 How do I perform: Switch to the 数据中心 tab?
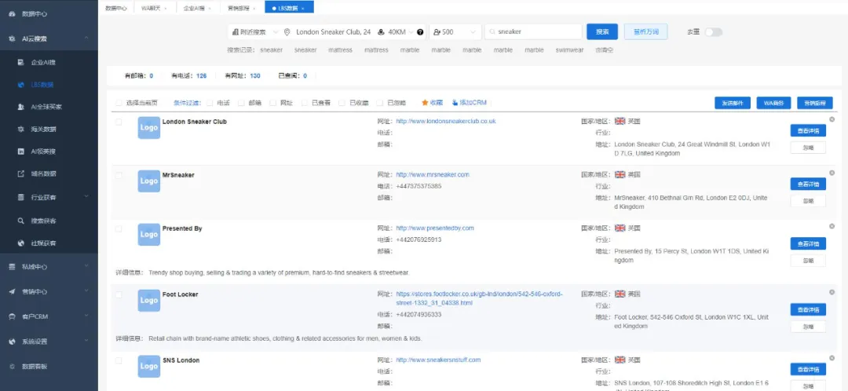pyautogui.click(x=116, y=8)
